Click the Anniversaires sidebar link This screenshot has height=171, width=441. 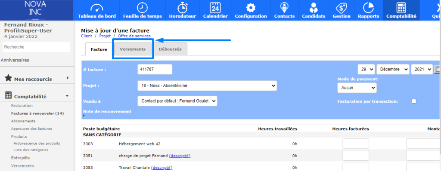[15, 60]
